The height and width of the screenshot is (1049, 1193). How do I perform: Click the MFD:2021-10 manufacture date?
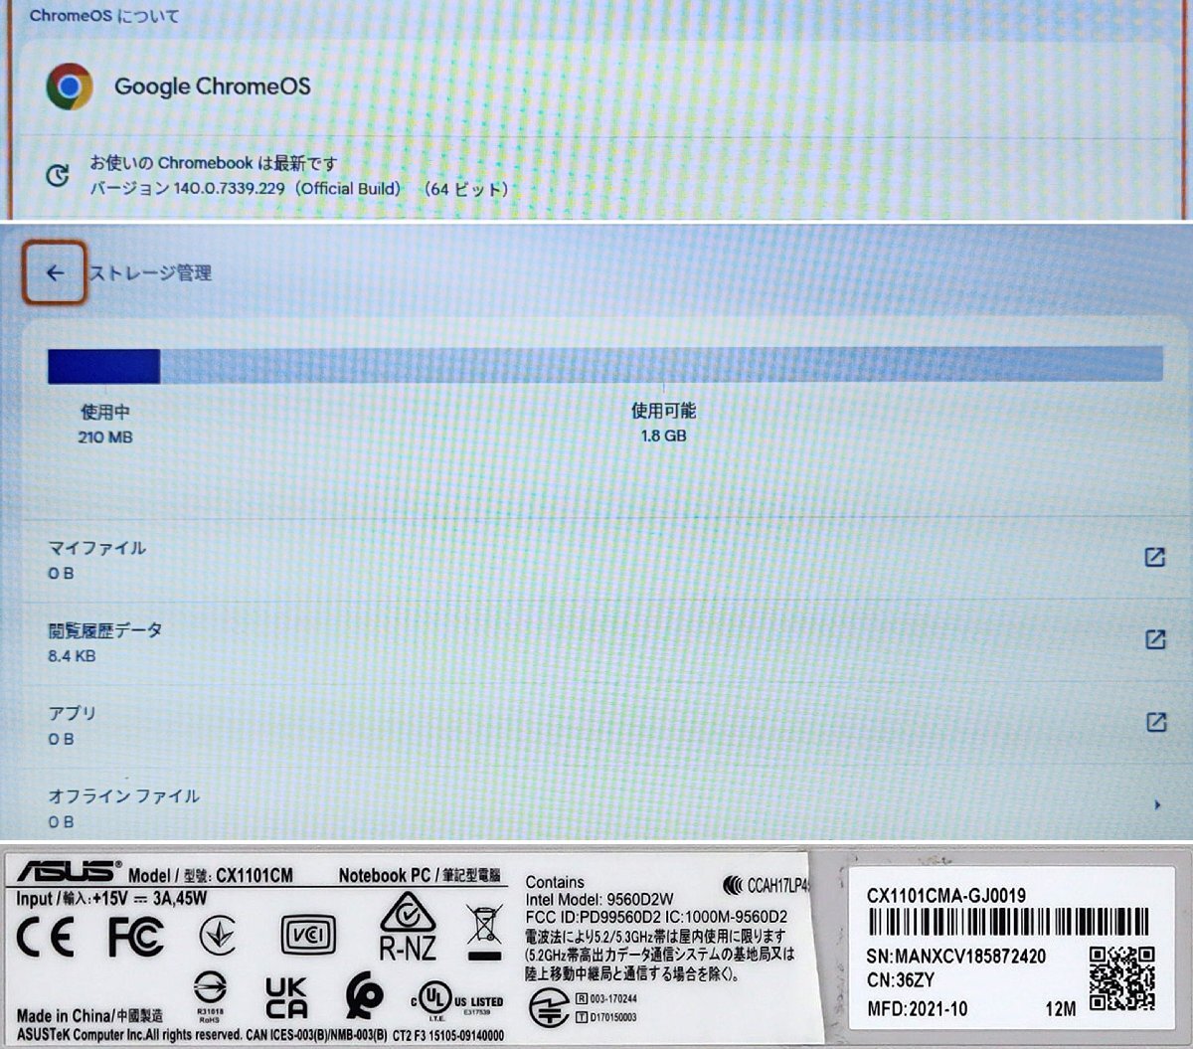click(x=918, y=1008)
